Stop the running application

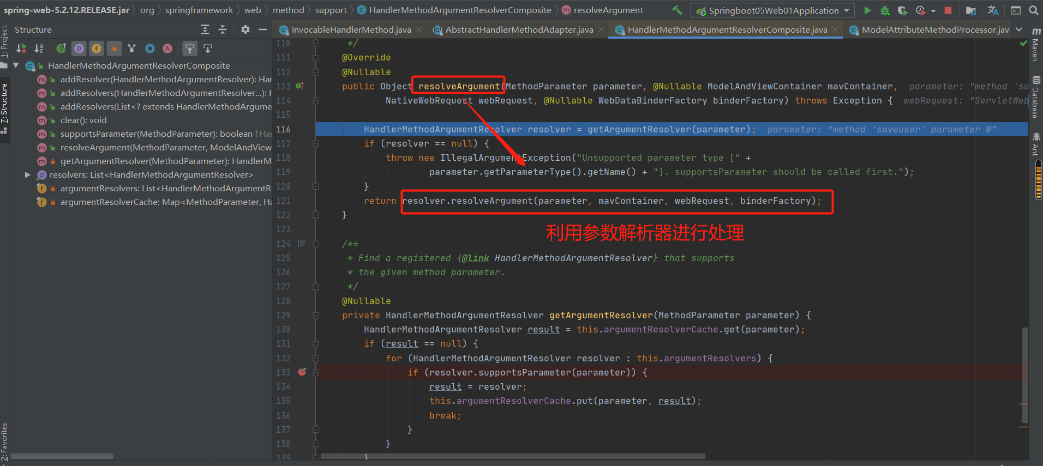(x=948, y=10)
